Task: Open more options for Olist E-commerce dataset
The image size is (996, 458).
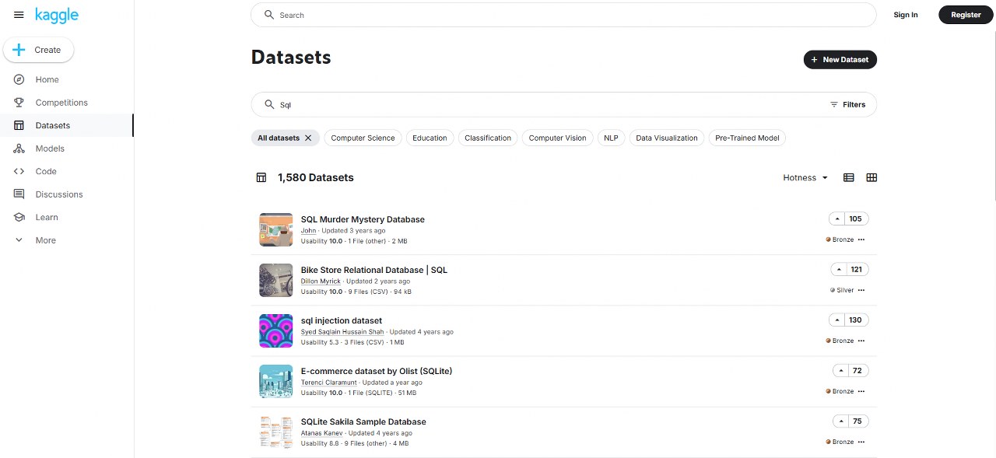Action: (x=861, y=391)
